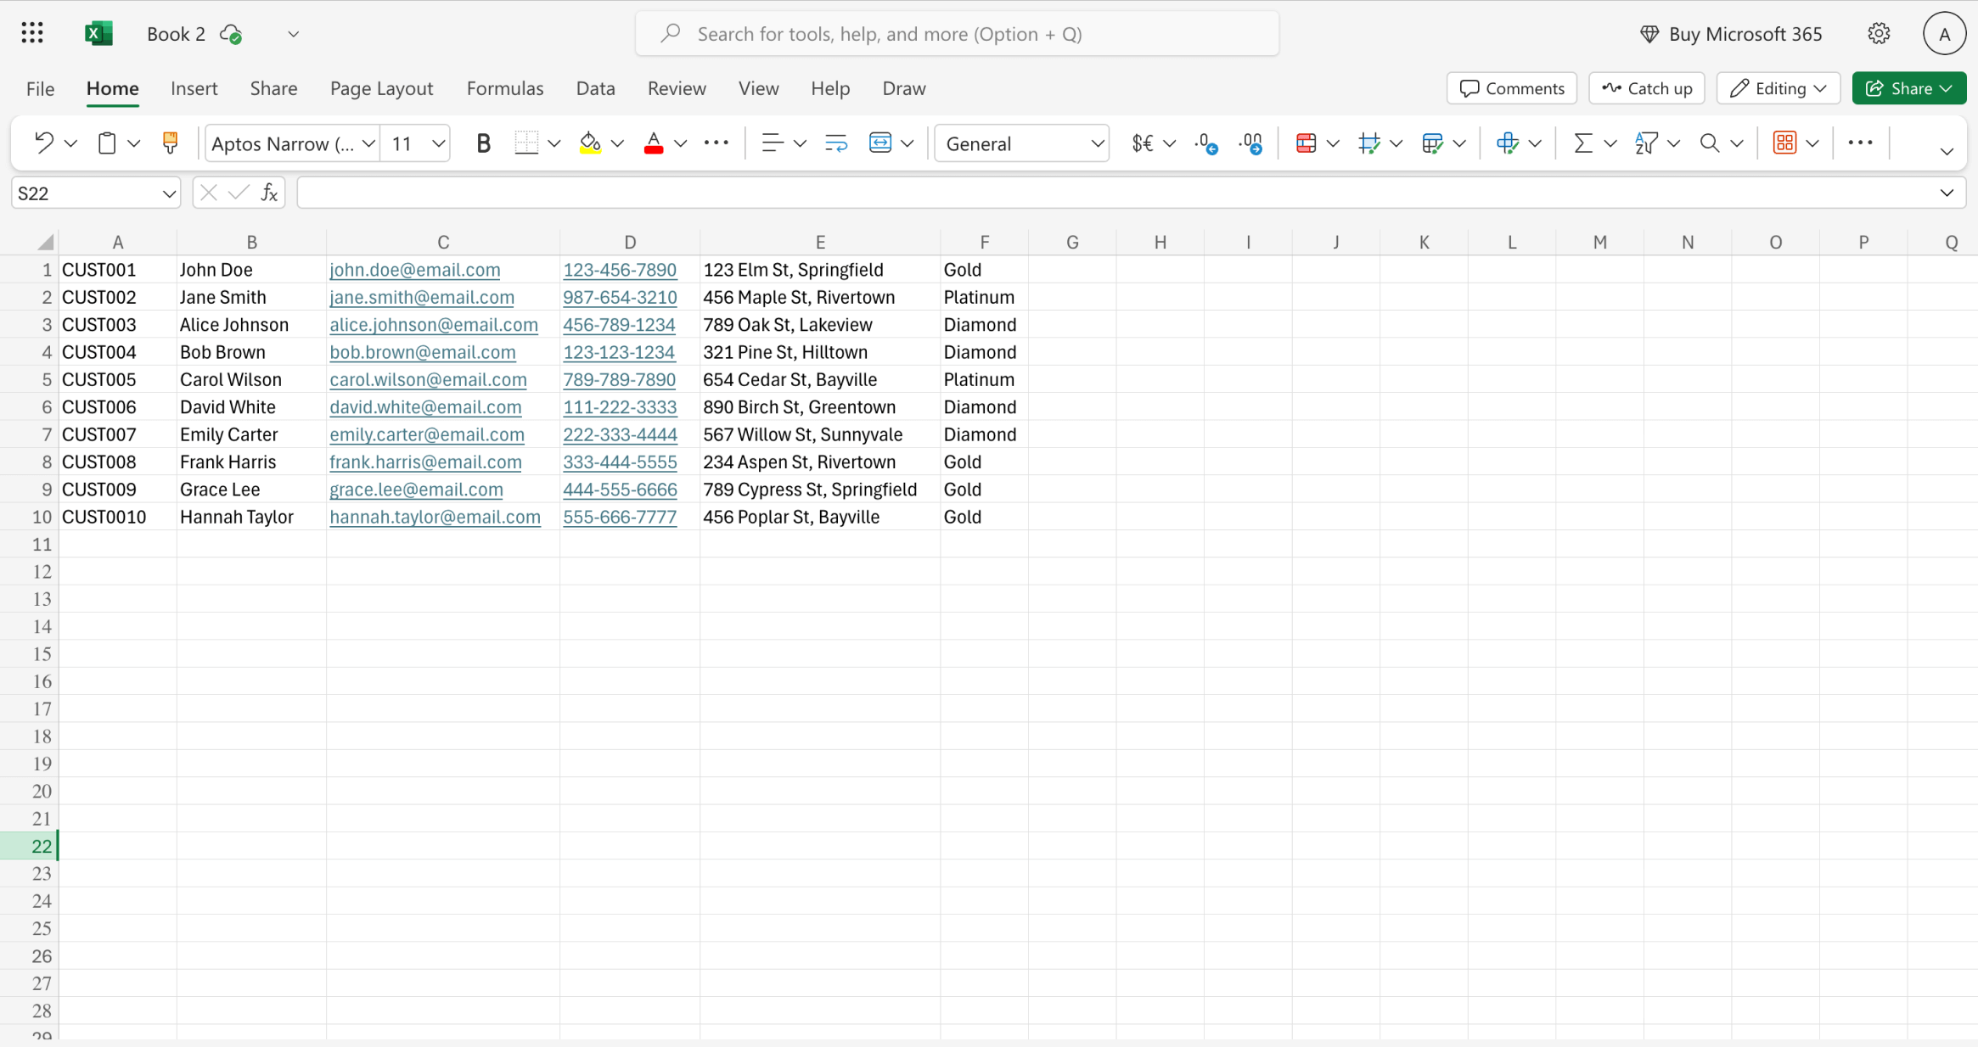Image resolution: width=1978 pixels, height=1047 pixels.
Task: Open Settings gear icon
Action: [x=1879, y=34]
